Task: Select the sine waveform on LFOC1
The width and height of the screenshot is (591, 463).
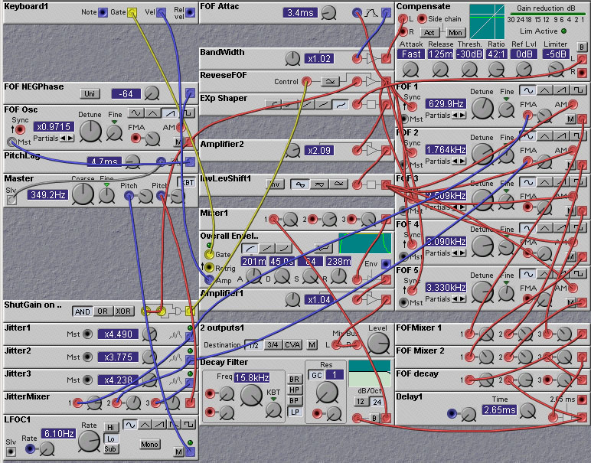Action: point(132,425)
